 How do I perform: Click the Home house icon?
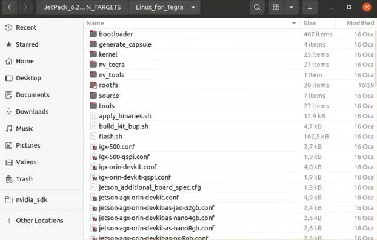point(8,62)
